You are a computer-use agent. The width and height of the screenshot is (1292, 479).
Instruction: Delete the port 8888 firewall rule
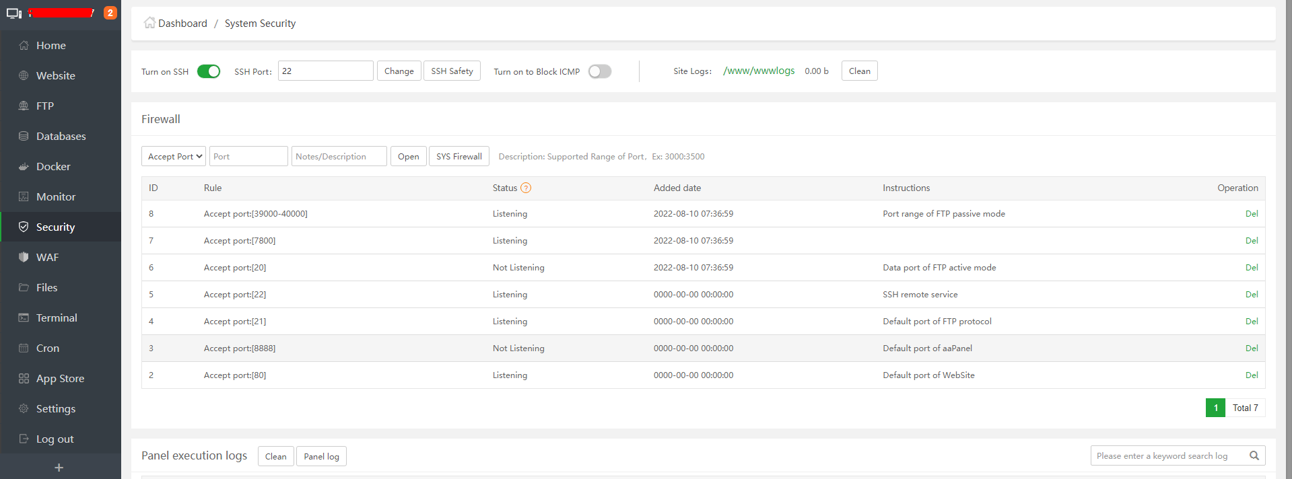(x=1251, y=348)
